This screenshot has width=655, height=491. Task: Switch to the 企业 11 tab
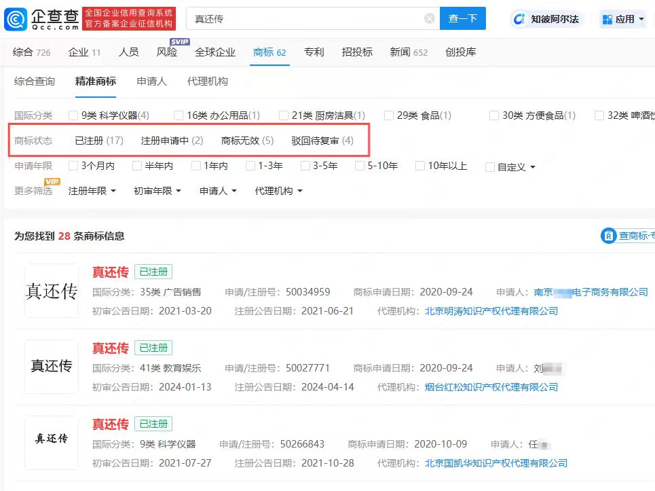[x=84, y=52]
